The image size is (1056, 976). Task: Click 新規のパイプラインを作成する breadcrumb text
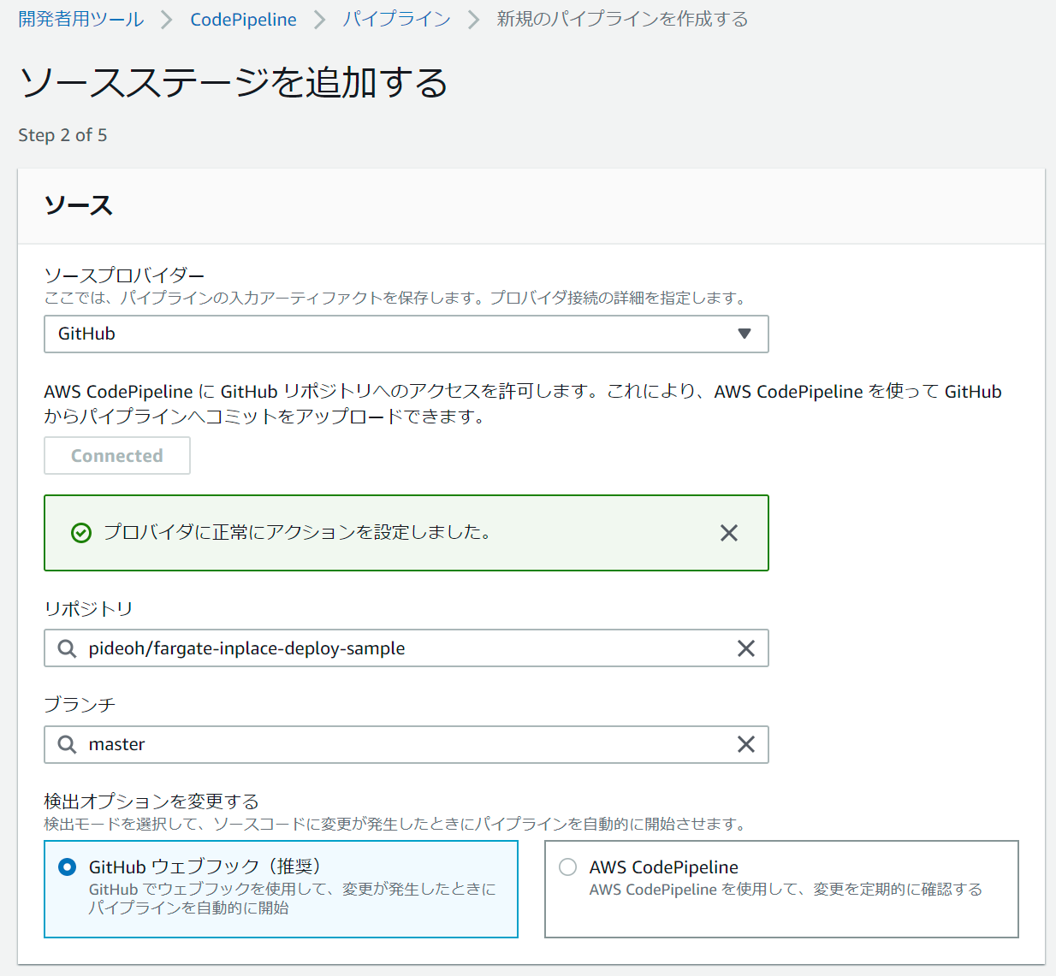(622, 19)
